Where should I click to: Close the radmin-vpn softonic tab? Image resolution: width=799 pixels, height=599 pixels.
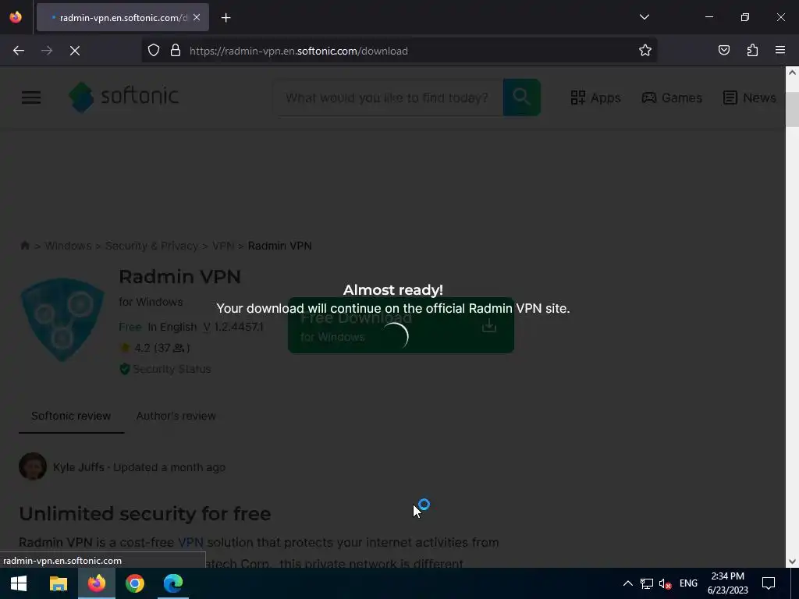pos(197,17)
